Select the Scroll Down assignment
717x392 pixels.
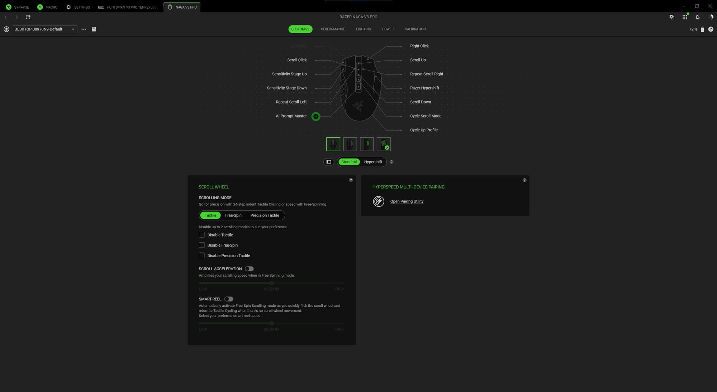[x=421, y=102]
